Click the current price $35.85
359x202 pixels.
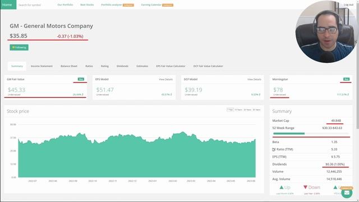click(19, 36)
